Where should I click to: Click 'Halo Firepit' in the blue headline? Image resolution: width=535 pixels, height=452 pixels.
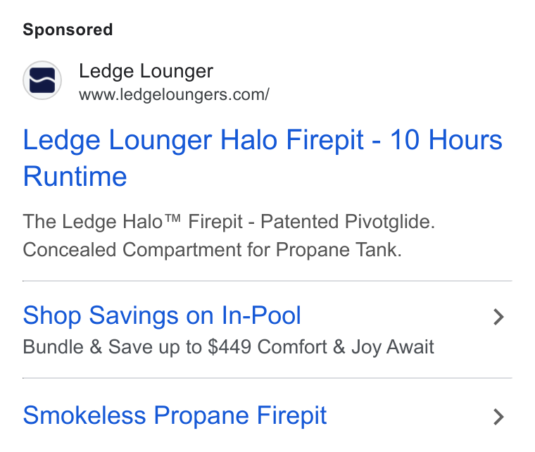click(291, 139)
